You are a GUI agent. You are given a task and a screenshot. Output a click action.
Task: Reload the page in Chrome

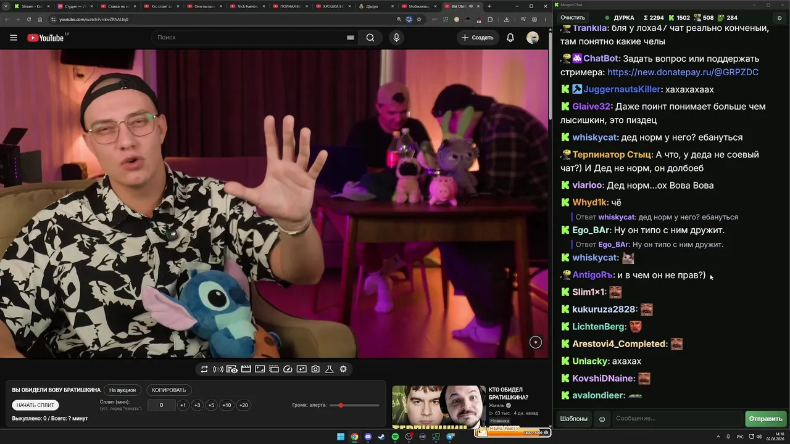(x=29, y=19)
